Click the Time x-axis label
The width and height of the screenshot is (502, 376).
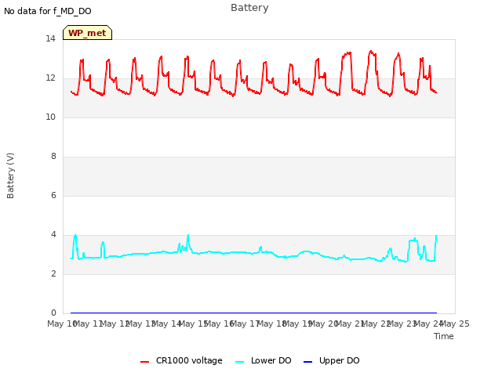pyautogui.click(x=444, y=336)
